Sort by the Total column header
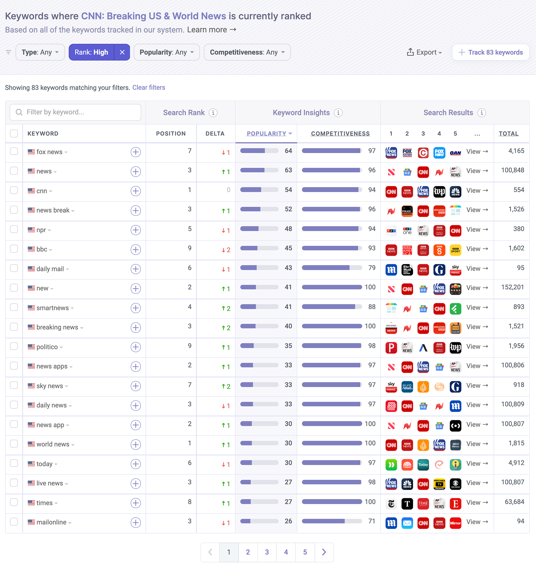536x569 pixels. point(508,134)
